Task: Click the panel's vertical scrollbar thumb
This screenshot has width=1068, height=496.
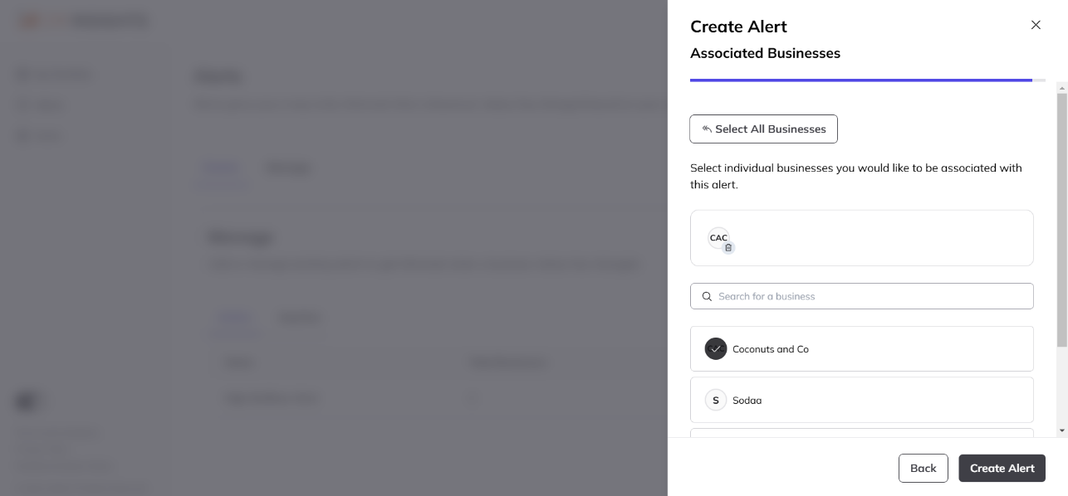Action: click(x=1062, y=220)
